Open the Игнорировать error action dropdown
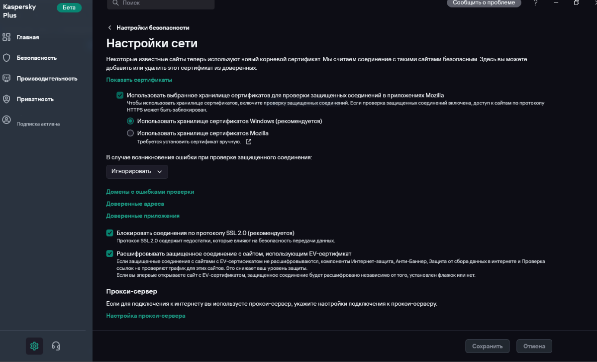This screenshot has width=597, height=362. (137, 171)
